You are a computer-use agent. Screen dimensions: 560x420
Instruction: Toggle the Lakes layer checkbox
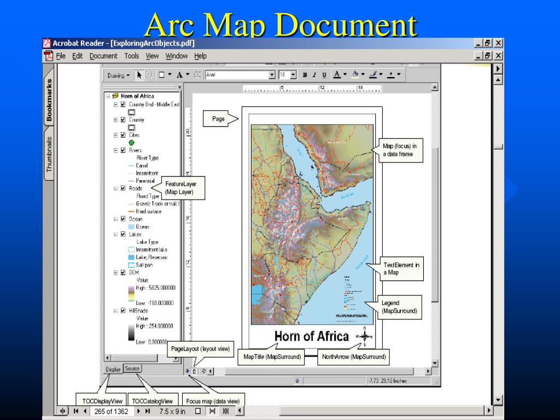point(123,234)
